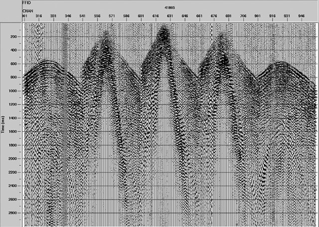Screen dimensions: 319x227
Task: Click the FFID header label
Action: coord(26,3)
